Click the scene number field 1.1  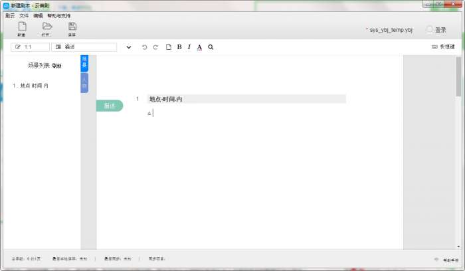click(31, 47)
